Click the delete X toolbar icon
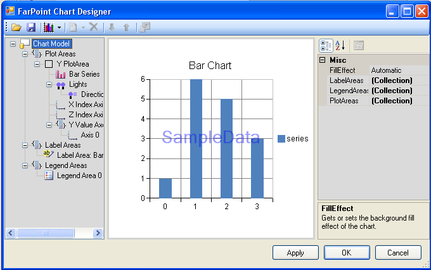 pyautogui.click(x=94, y=27)
